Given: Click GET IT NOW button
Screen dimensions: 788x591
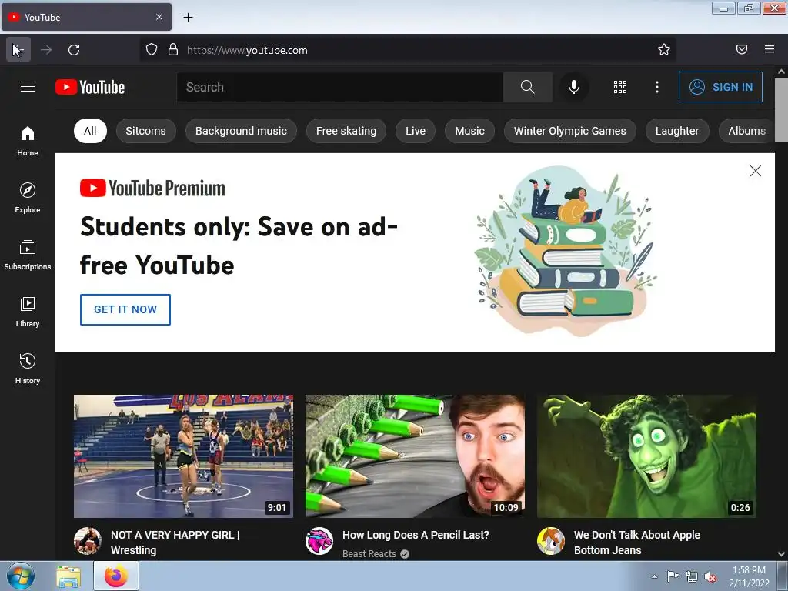Looking at the screenshot, I should (125, 309).
